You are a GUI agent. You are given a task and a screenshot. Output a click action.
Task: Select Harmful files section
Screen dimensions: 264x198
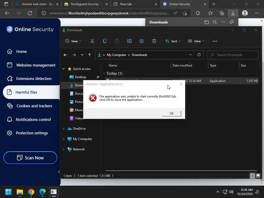pyautogui.click(x=31, y=92)
